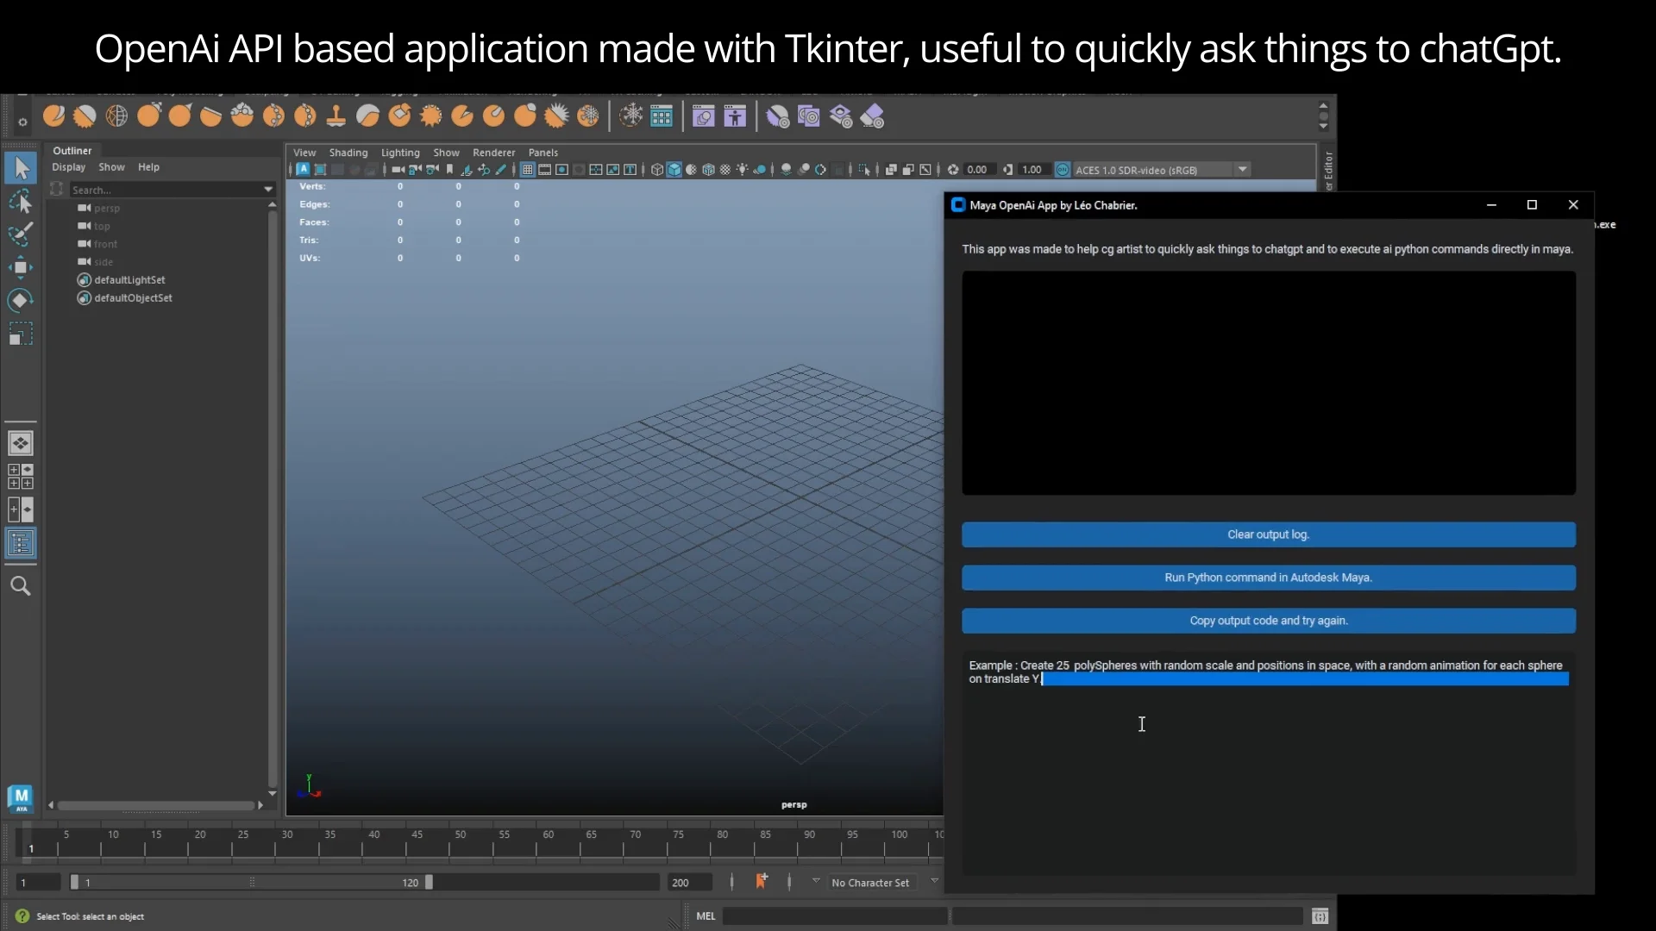Viewport: 1656px width, 931px height.
Task: Toggle wireframe cube display icon
Action: 657,170
